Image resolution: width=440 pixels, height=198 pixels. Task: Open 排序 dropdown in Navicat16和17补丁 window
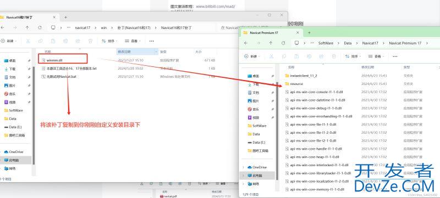pyautogui.click(x=109, y=41)
